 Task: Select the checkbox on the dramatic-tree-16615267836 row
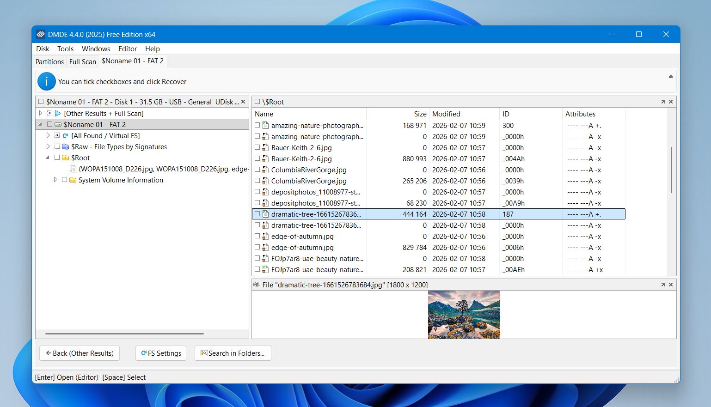257,214
